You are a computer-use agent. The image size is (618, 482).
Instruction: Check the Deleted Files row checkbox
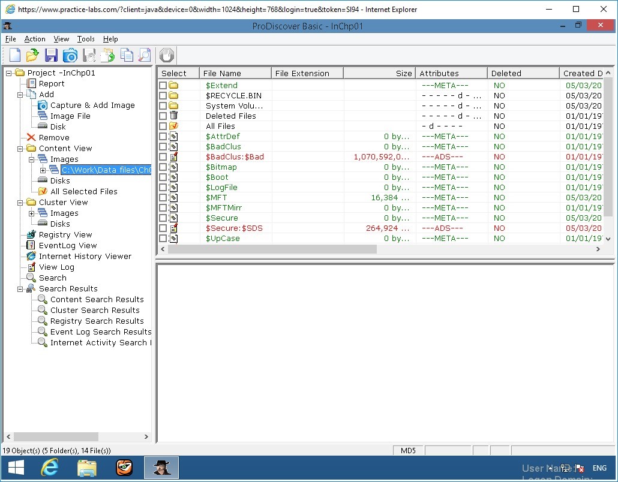coord(163,116)
